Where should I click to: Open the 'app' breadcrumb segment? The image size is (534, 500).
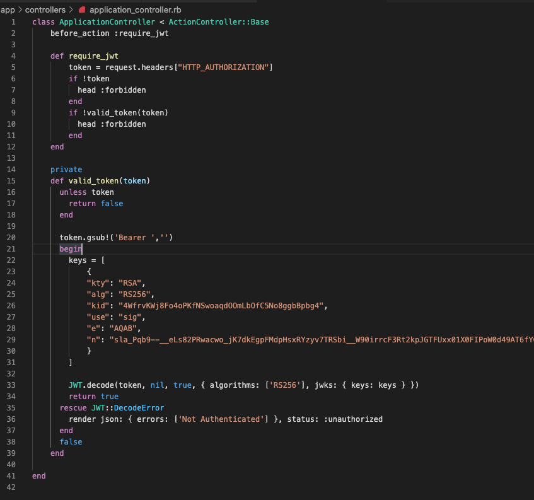pyautogui.click(x=8, y=10)
